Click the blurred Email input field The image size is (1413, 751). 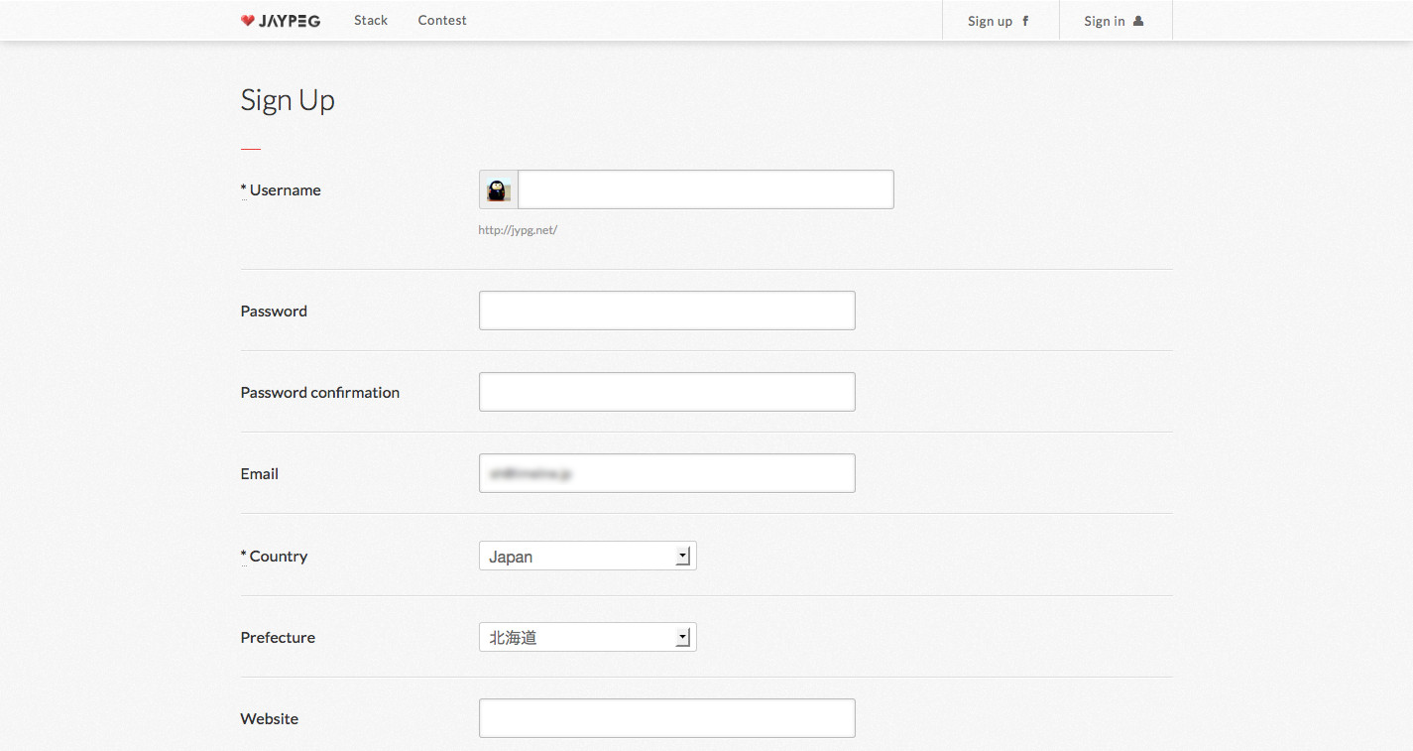coord(666,473)
